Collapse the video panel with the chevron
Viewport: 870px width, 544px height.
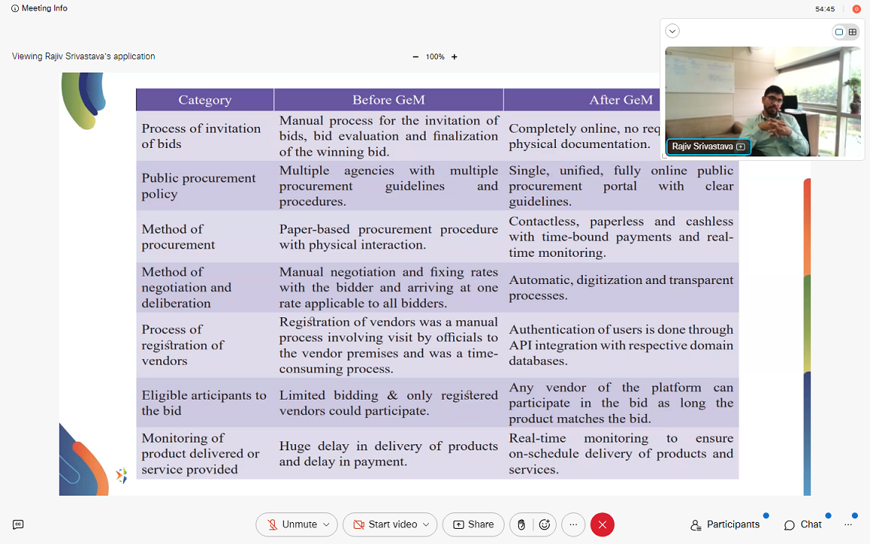pyautogui.click(x=672, y=31)
